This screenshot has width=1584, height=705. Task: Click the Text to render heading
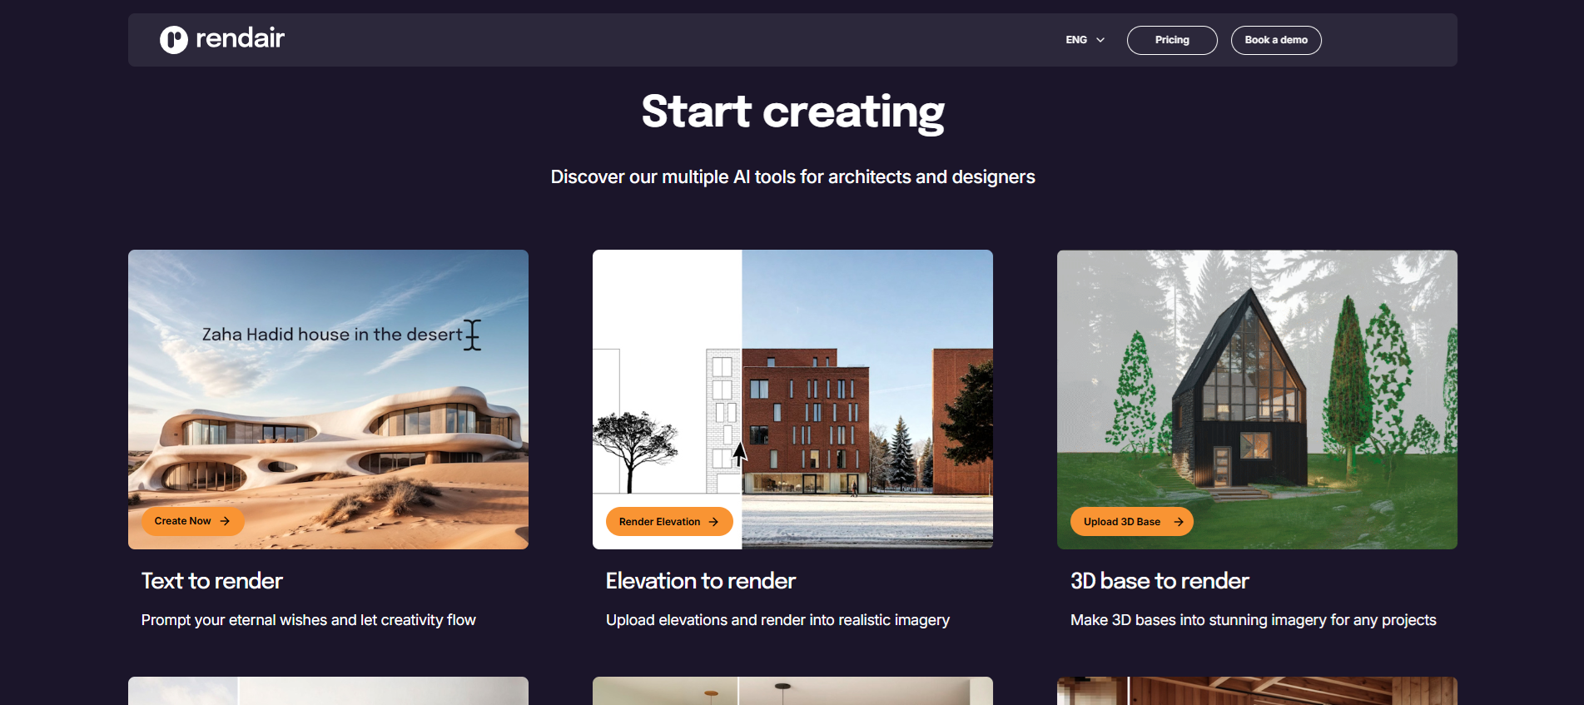click(212, 581)
